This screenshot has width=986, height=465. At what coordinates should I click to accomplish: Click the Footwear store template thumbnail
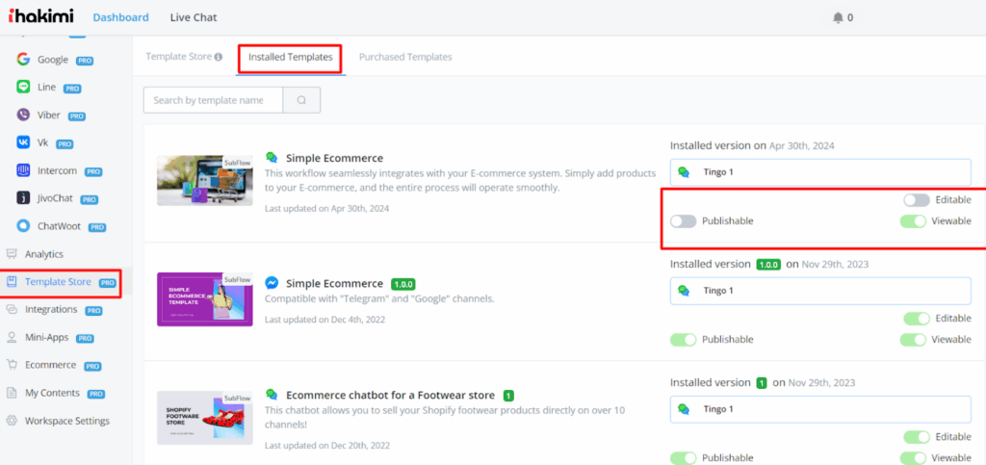click(204, 418)
